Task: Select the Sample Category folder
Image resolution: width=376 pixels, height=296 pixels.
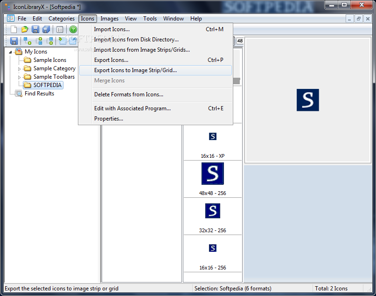Action: tap(55, 68)
